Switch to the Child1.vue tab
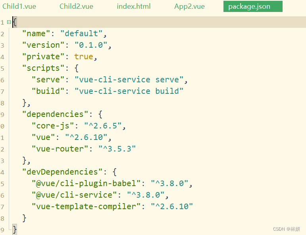The image size is (306, 235). [x=19, y=6]
